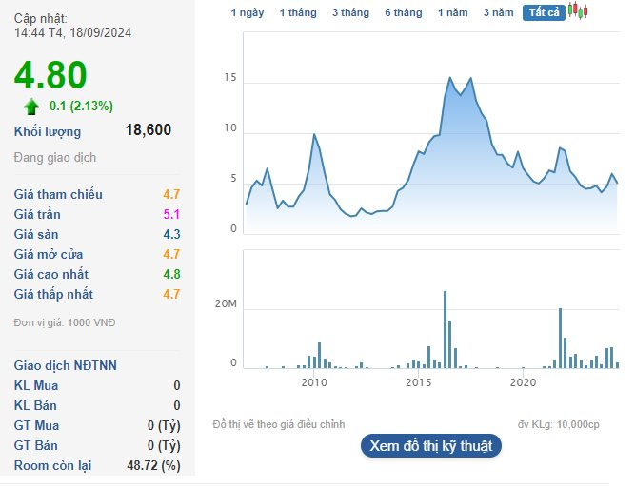Click the "Khối lượng" value 18,600
This screenshot has width=635, height=487.
[x=149, y=130]
